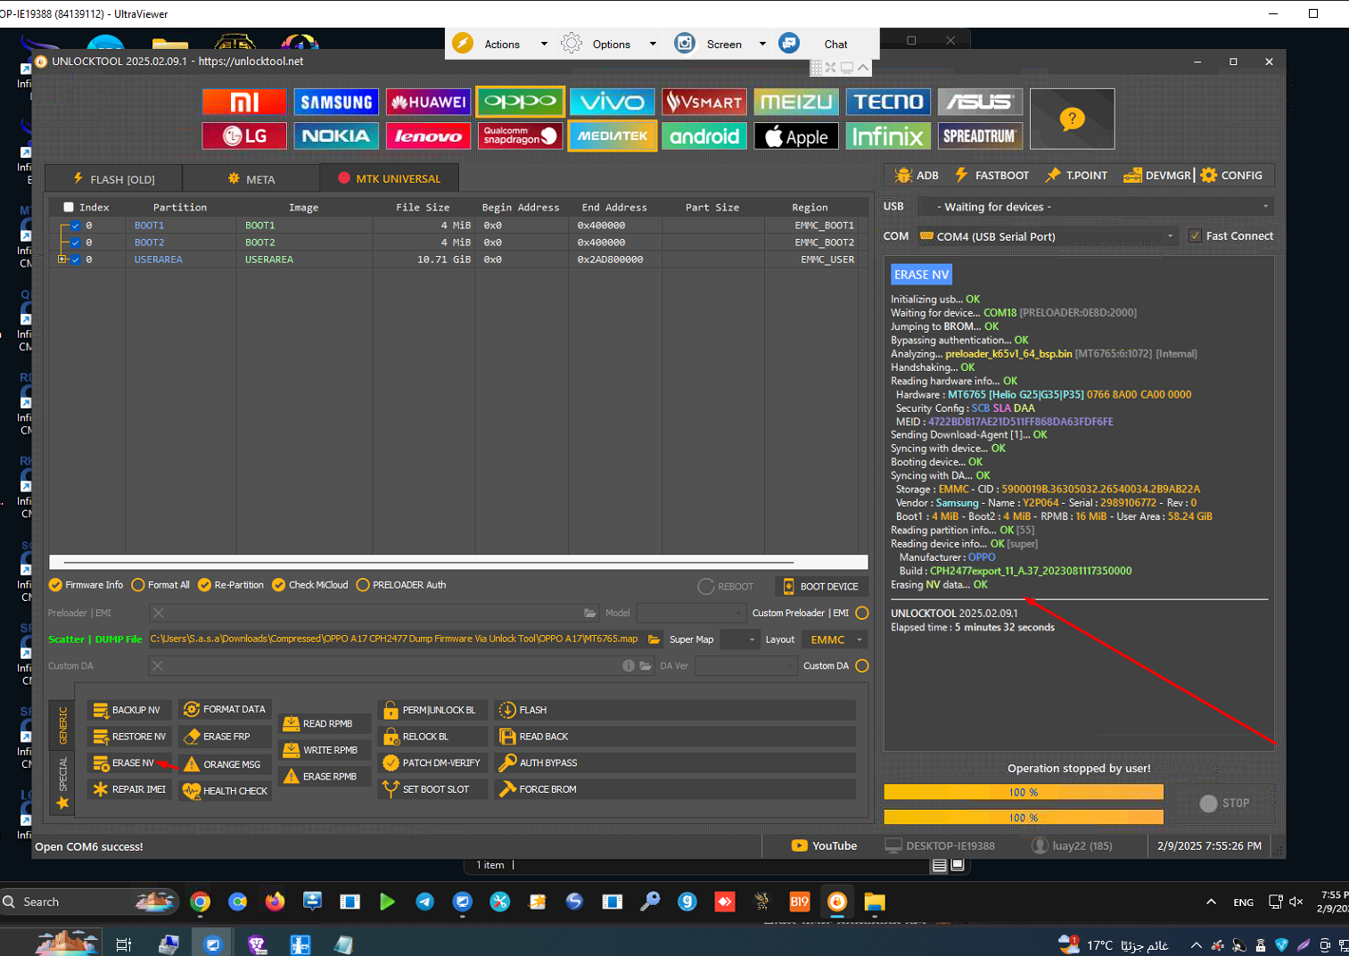Screen dimensions: 1349x956
Task: Select the Vsmart brand logo
Action: (x=703, y=102)
